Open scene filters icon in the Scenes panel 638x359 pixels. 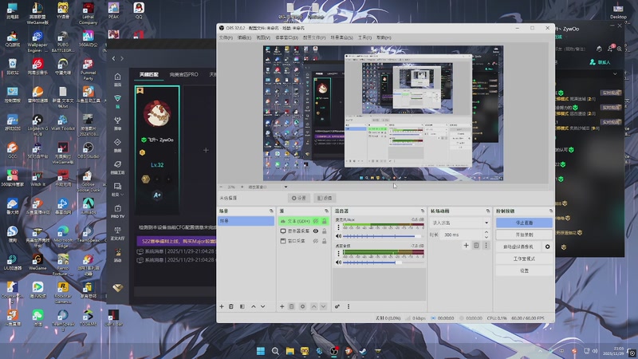(x=242, y=306)
